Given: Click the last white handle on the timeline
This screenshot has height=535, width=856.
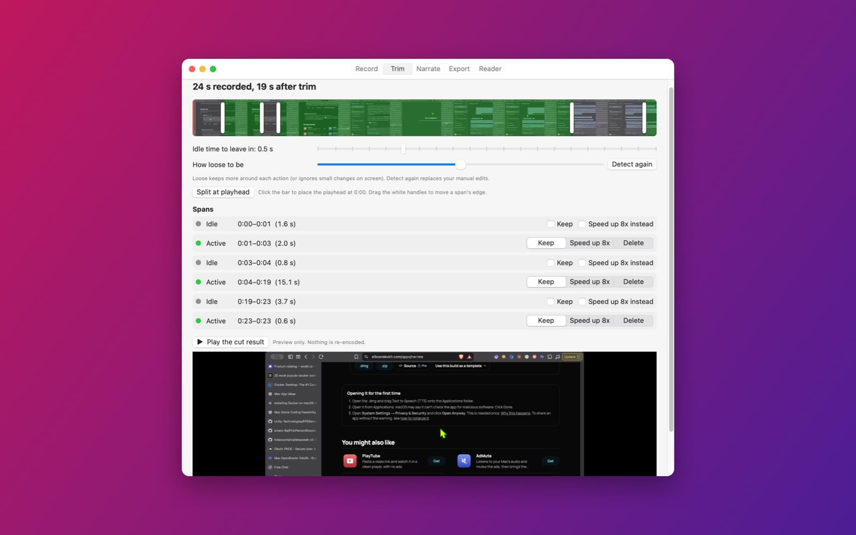Looking at the screenshot, I should tap(644, 118).
